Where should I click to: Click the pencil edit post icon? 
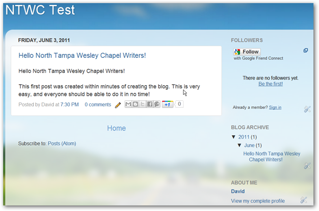(x=118, y=105)
